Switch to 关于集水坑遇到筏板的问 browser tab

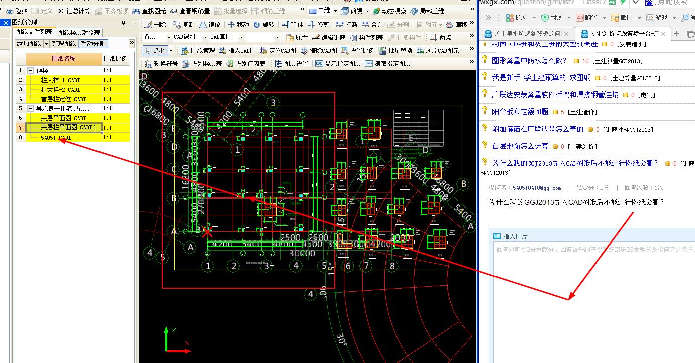point(526,34)
